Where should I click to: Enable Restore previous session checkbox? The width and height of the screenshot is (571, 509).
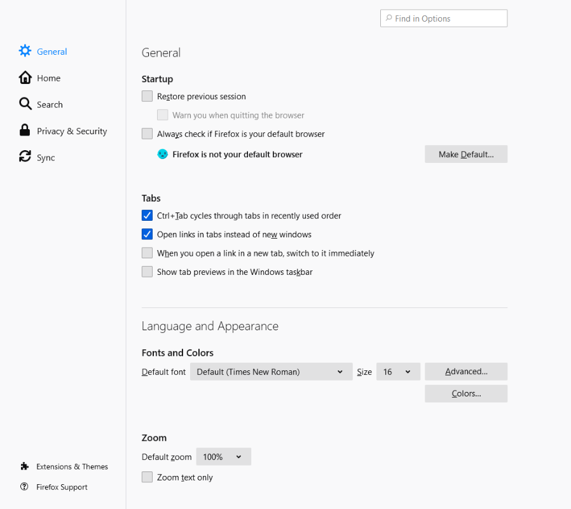point(148,96)
